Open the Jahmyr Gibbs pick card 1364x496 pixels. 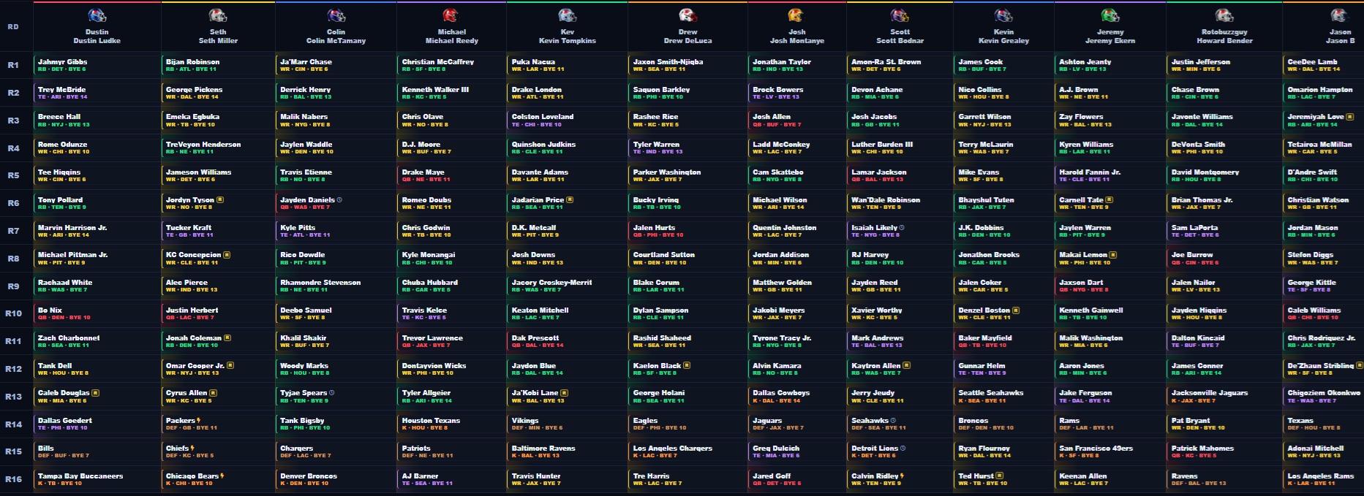click(x=97, y=65)
